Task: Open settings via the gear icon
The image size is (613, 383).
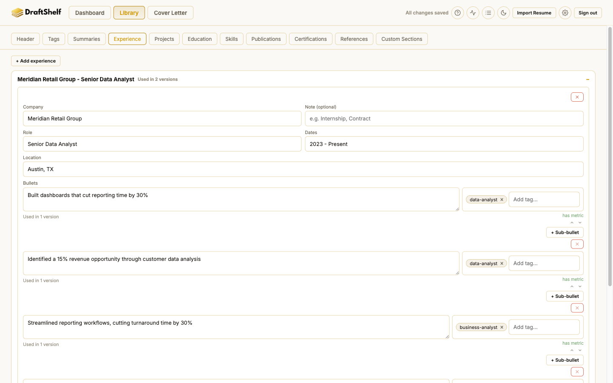Action: click(x=565, y=13)
